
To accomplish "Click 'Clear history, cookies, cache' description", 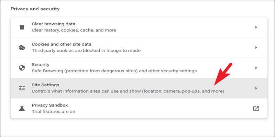I will pos(74,30).
